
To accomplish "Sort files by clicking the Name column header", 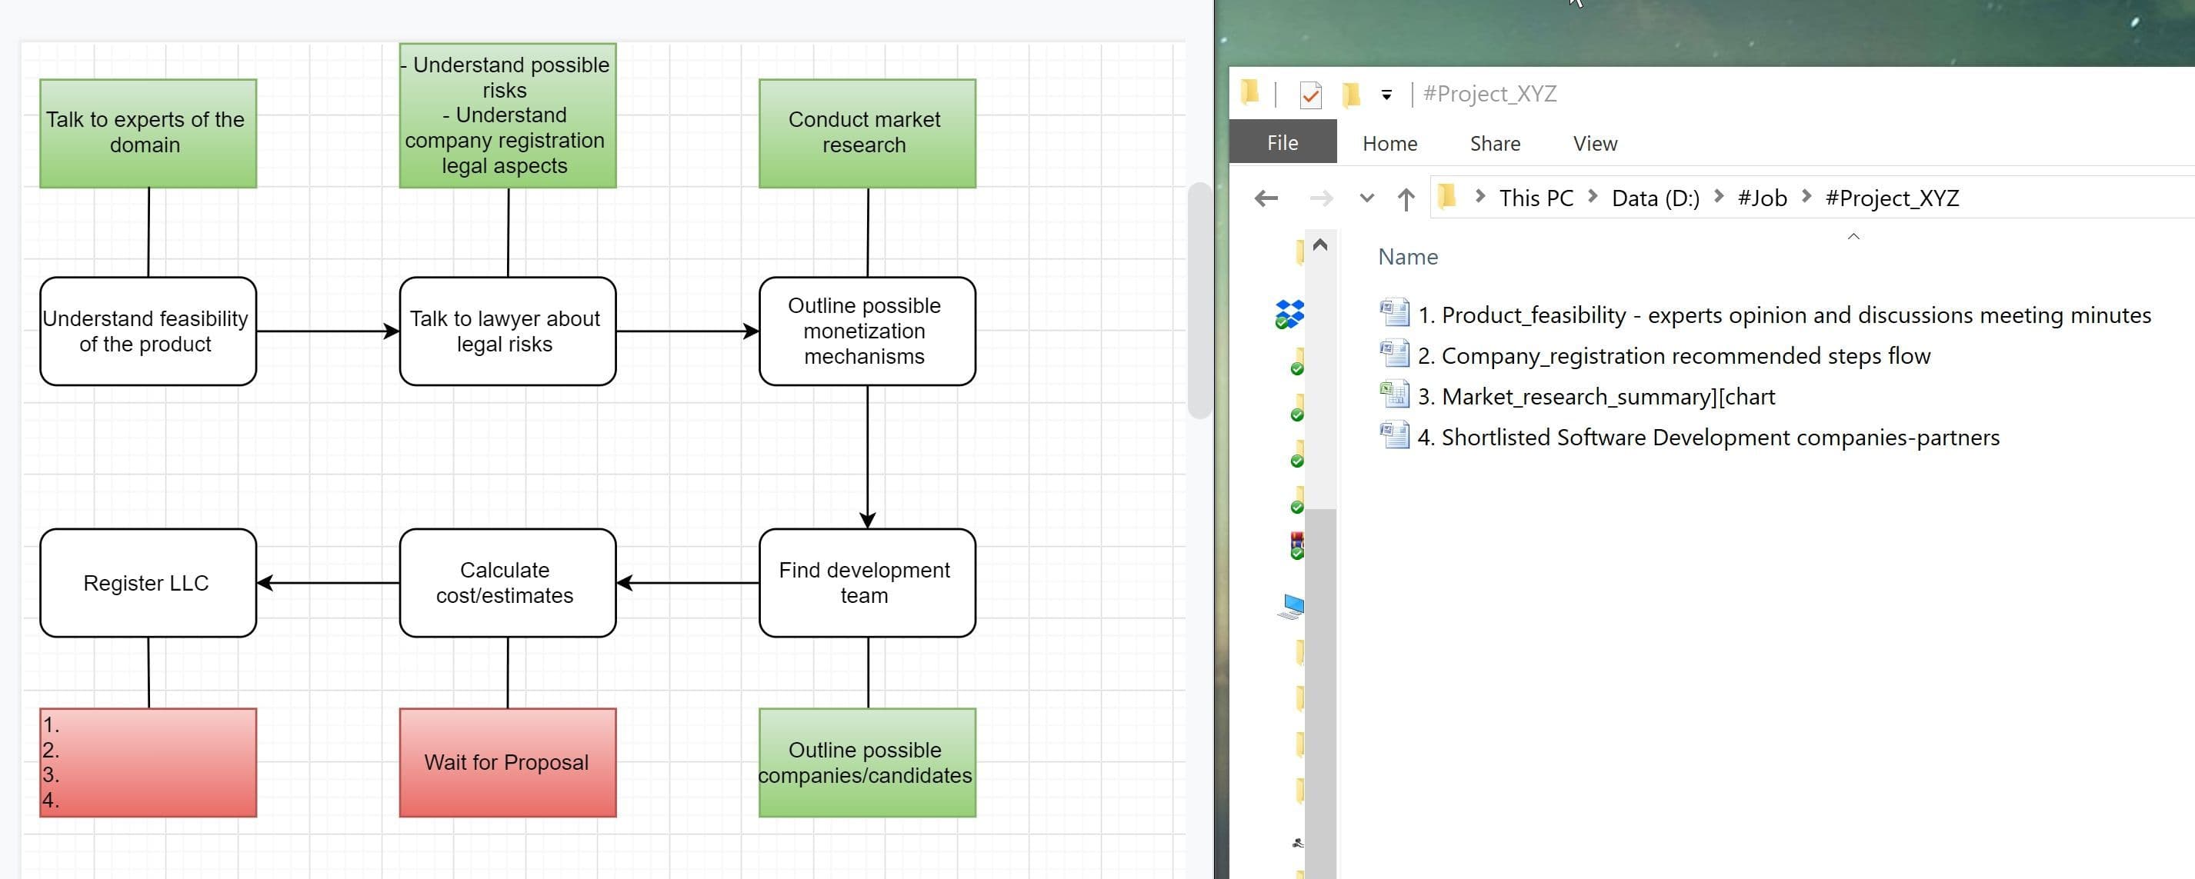I will click(1408, 256).
